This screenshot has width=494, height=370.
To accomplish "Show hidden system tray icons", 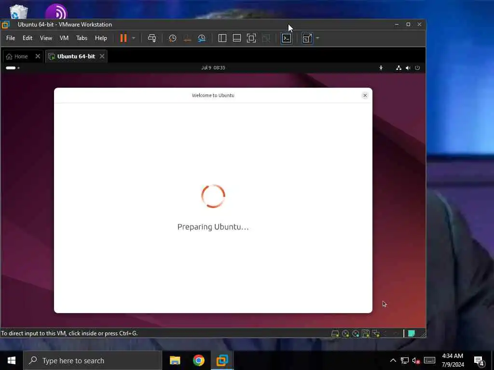I will [393, 360].
